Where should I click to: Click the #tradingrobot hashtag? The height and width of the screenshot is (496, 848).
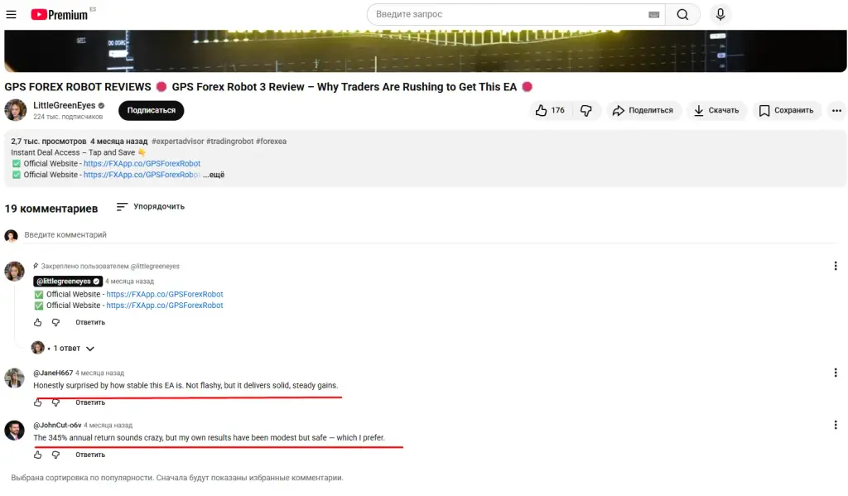[230, 141]
